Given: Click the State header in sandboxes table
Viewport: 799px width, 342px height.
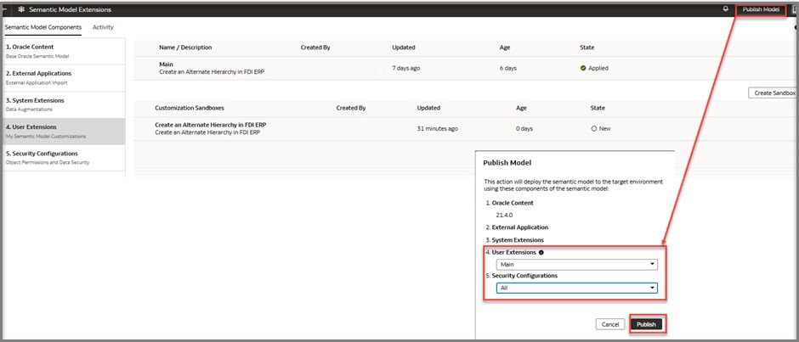Looking at the screenshot, I should tap(598, 108).
